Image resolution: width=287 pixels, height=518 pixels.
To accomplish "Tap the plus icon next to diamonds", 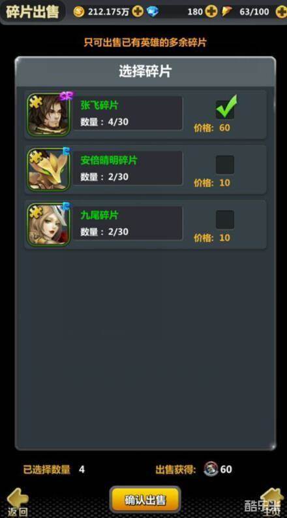I will point(211,12).
